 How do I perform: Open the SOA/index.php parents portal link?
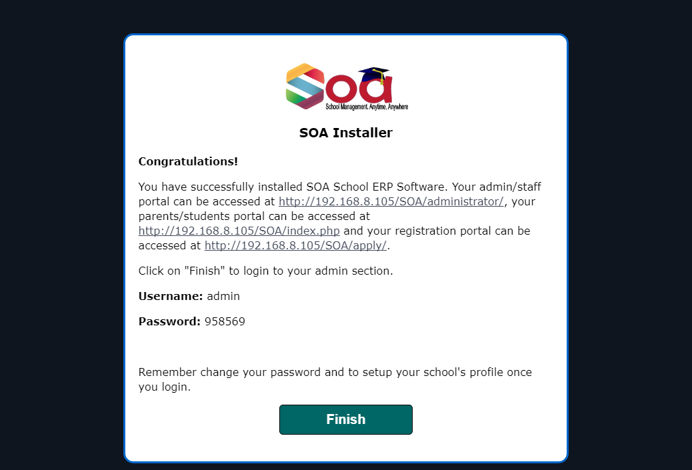point(239,231)
